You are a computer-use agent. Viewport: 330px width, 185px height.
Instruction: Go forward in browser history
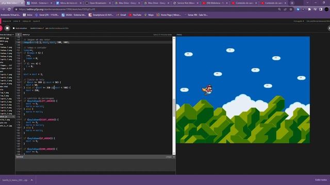3,9
